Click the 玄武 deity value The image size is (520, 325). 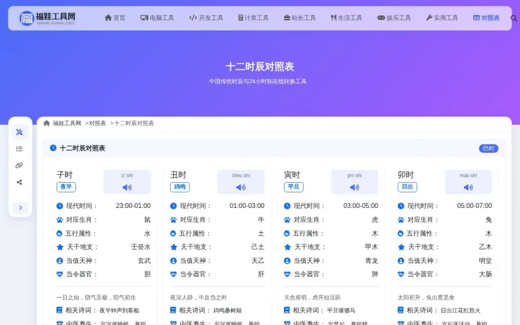click(144, 261)
